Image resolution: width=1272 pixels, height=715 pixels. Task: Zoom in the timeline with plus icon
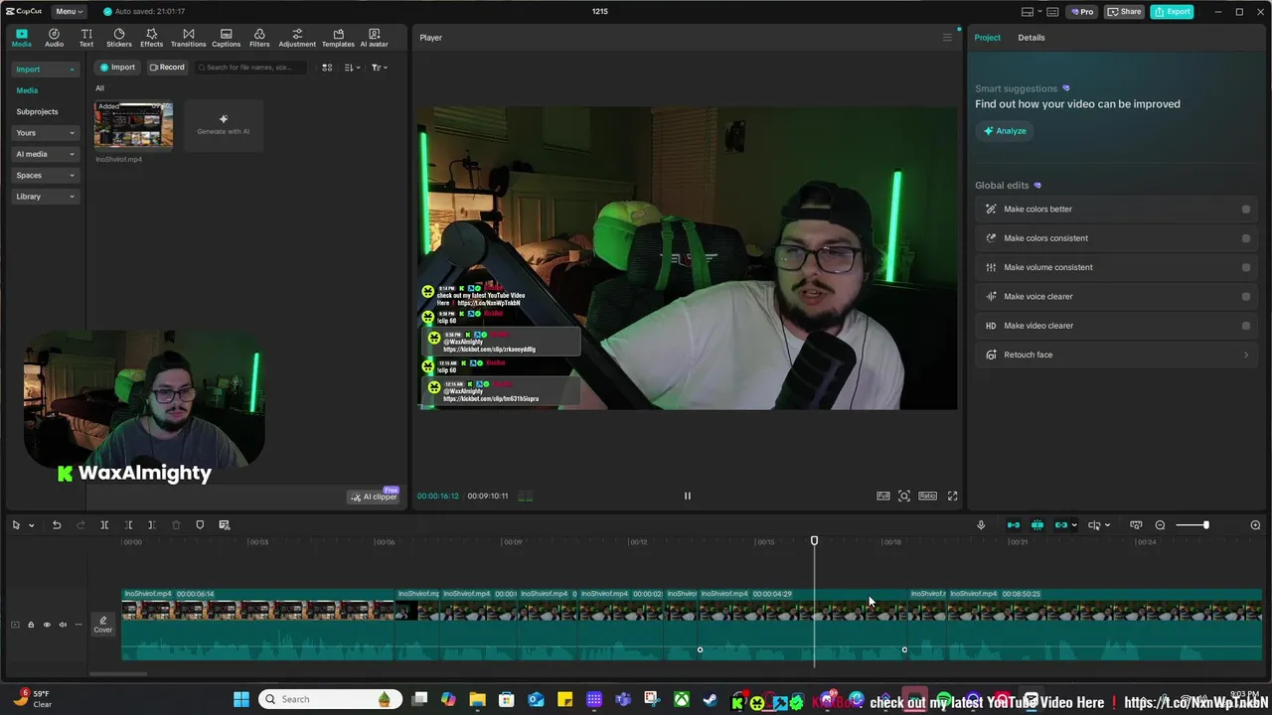[x=1255, y=524]
